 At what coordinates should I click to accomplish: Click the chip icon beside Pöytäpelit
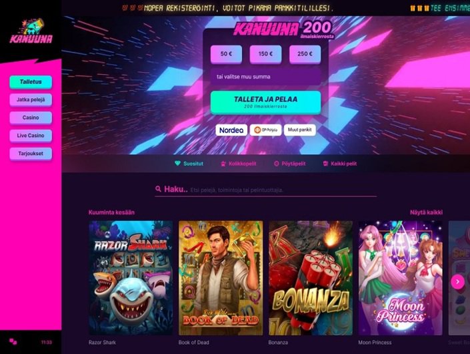277,164
